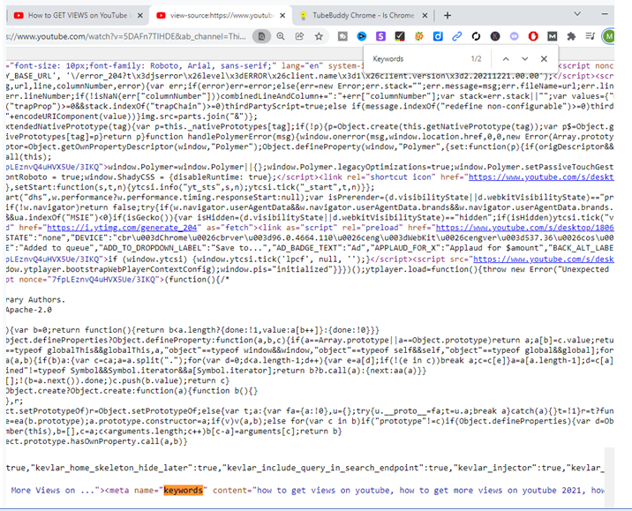Click the checkmark extension icon
The image size is (632, 511).
[x=400, y=36]
